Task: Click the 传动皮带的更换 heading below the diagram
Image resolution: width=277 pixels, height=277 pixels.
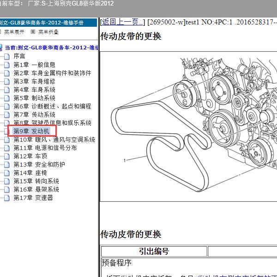Action: pos(131,235)
